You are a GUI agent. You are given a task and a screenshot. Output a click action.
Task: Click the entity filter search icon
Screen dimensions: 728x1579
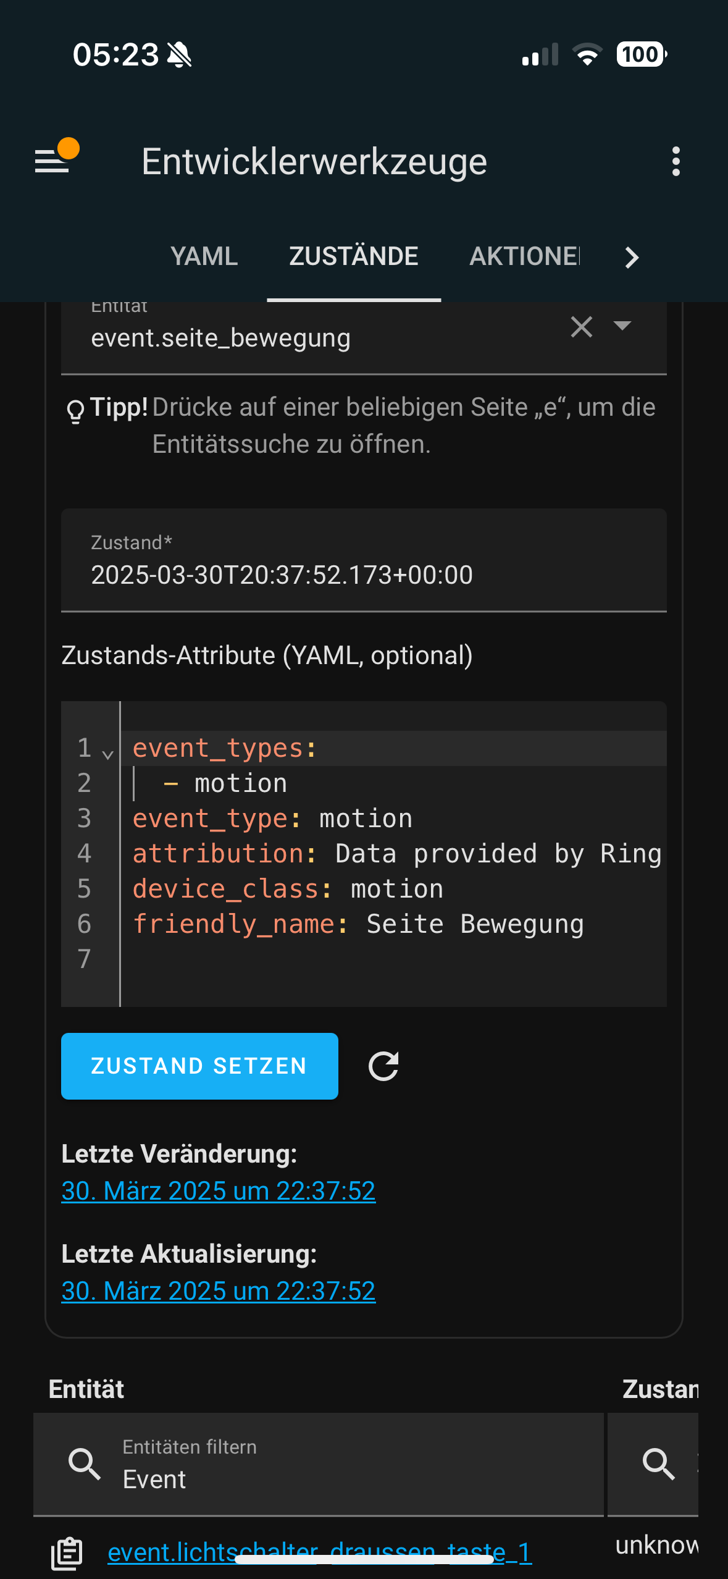pyautogui.click(x=85, y=1463)
